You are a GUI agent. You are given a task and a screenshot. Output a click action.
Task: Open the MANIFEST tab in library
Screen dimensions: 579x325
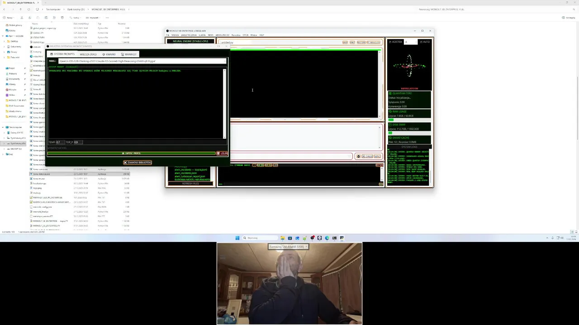pos(129,54)
